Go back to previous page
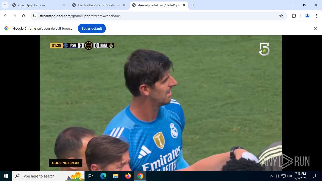 click(6, 16)
